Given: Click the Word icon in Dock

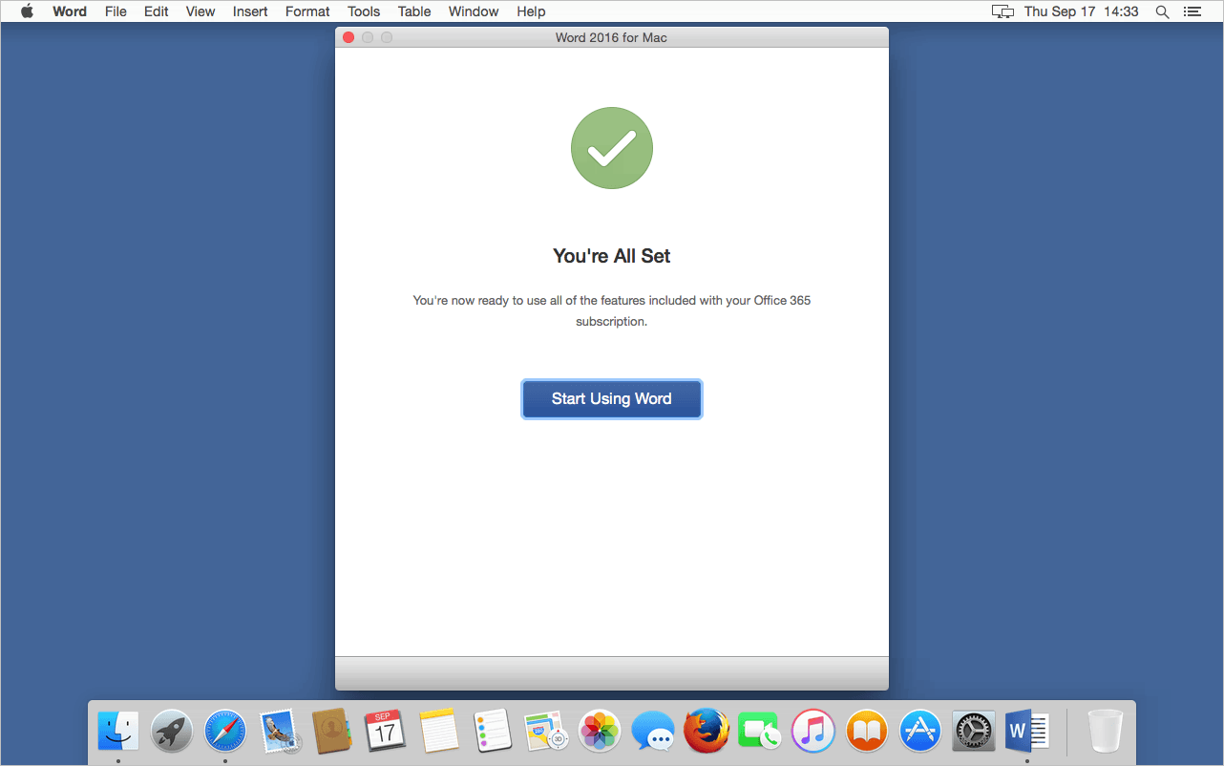Looking at the screenshot, I should (x=1027, y=732).
